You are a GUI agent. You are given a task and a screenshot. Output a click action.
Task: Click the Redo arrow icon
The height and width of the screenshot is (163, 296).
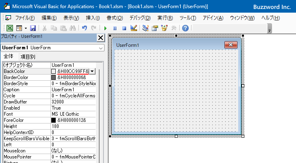(94, 28)
